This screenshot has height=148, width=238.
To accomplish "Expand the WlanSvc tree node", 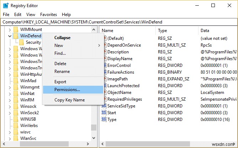I will point(10,138).
